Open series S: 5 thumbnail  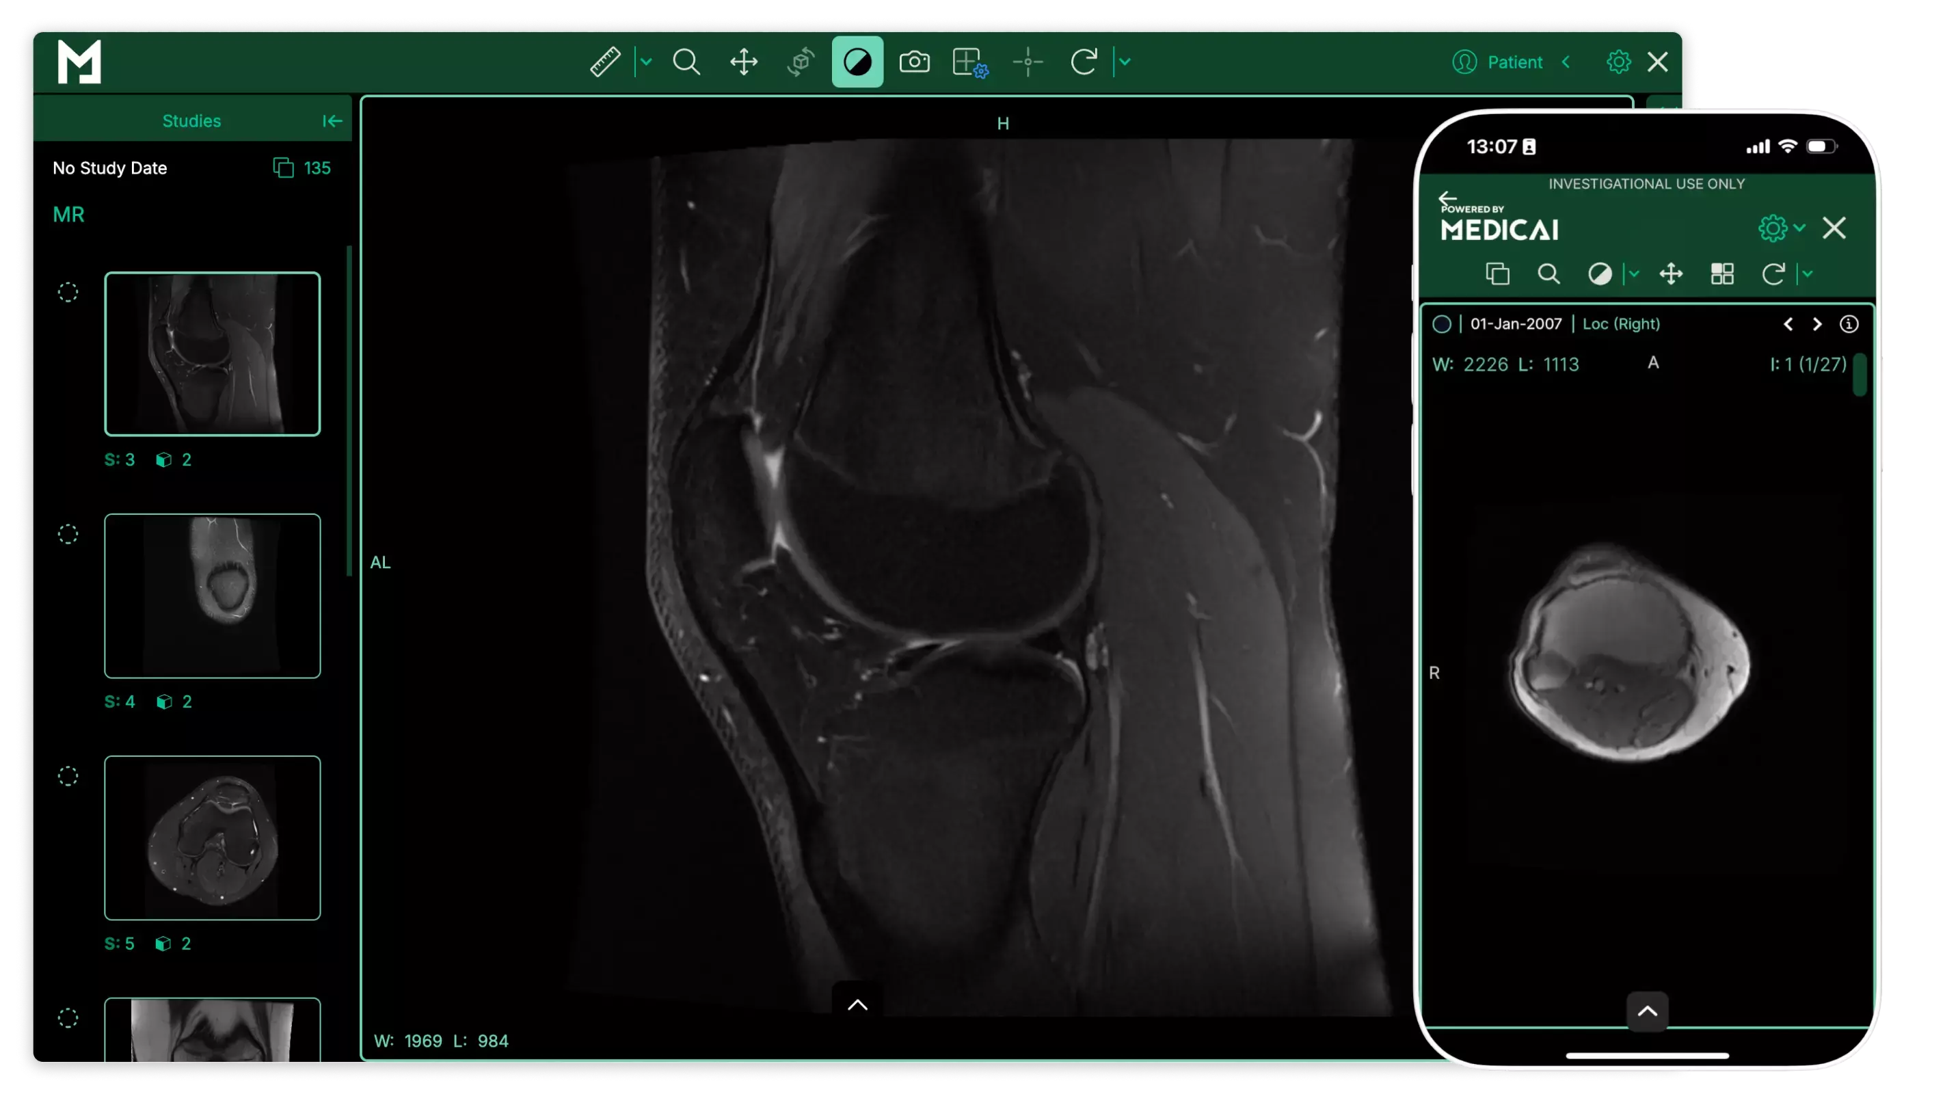(x=212, y=838)
